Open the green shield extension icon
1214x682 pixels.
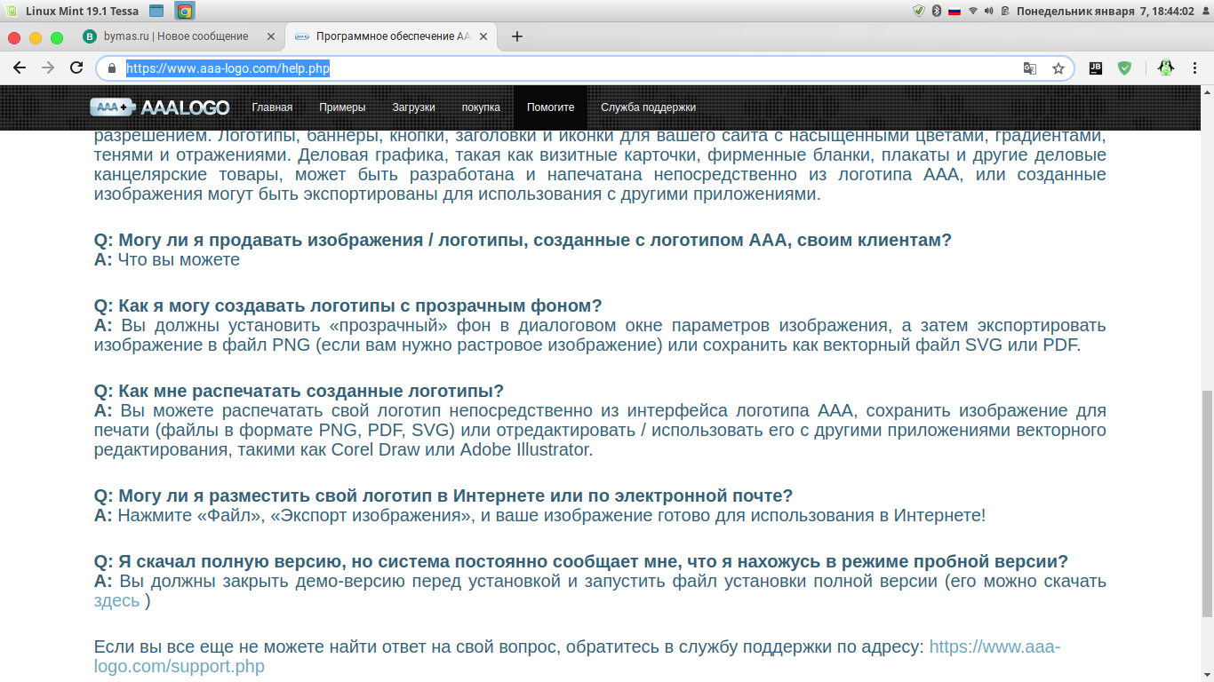click(1124, 67)
